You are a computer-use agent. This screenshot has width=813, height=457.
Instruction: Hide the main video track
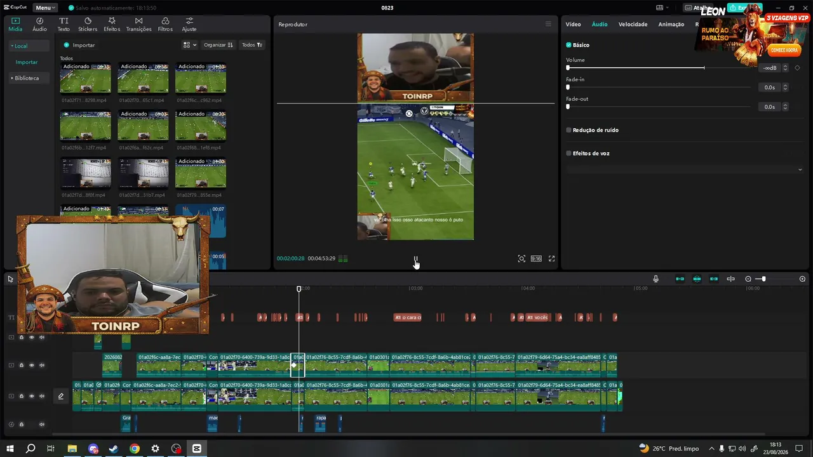(x=32, y=396)
